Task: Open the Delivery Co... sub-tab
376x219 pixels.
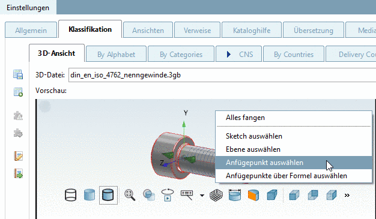Action: [x=351, y=54]
